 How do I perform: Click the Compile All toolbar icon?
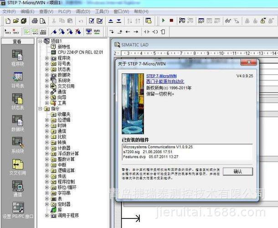pyautogui.click(x=100, y=21)
